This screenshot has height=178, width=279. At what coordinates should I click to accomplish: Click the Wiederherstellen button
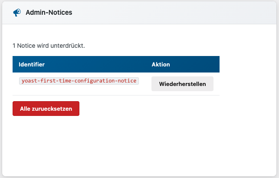click(182, 84)
